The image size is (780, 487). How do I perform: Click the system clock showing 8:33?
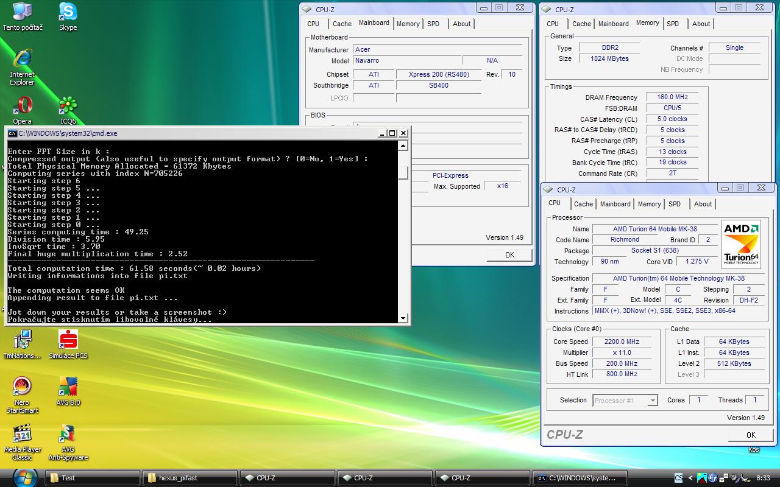[x=763, y=478]
